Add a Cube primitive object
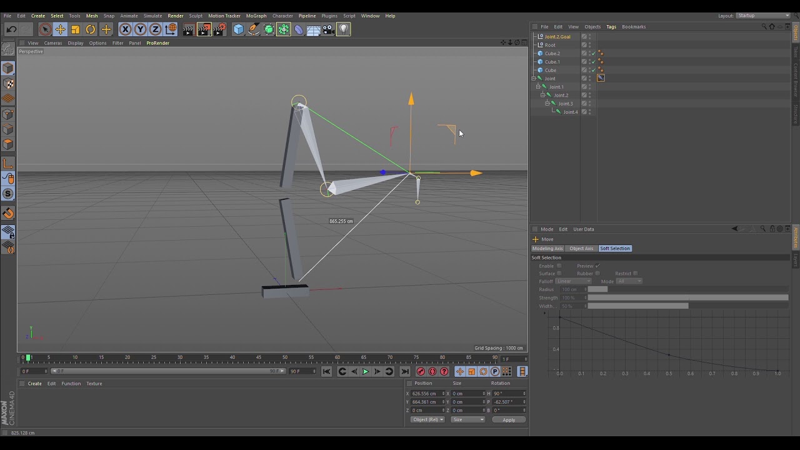Viewport: 800px width, 450px height. (x=238, y=29)
